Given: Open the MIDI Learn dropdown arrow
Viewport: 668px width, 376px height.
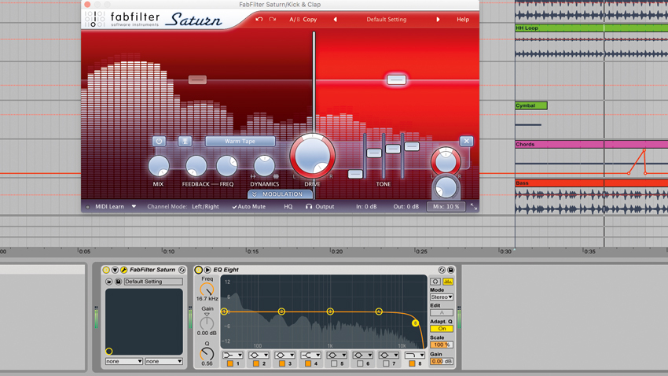Looking at the screenshot, I should tap(134, 206).
